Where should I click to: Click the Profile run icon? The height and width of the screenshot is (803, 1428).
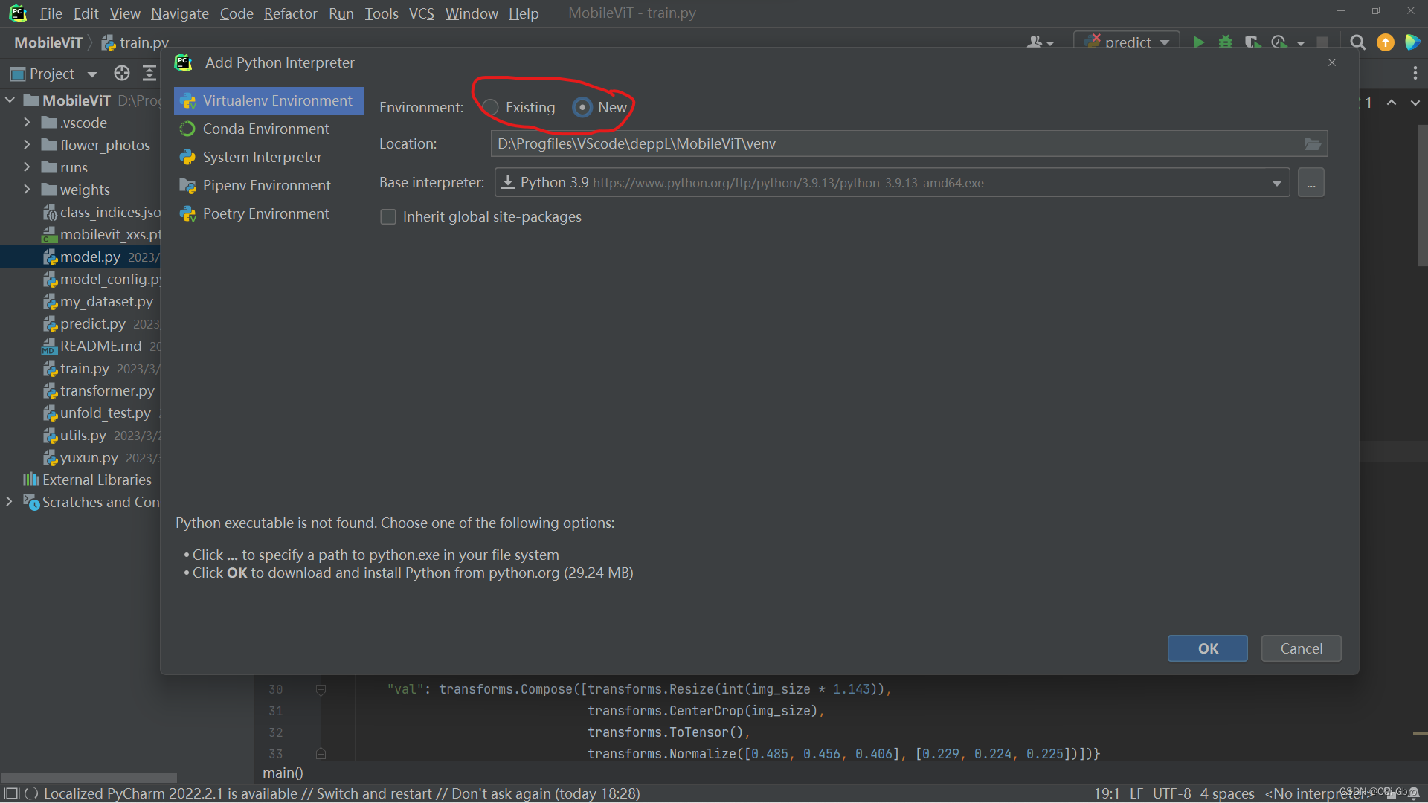coord(1280,42)
